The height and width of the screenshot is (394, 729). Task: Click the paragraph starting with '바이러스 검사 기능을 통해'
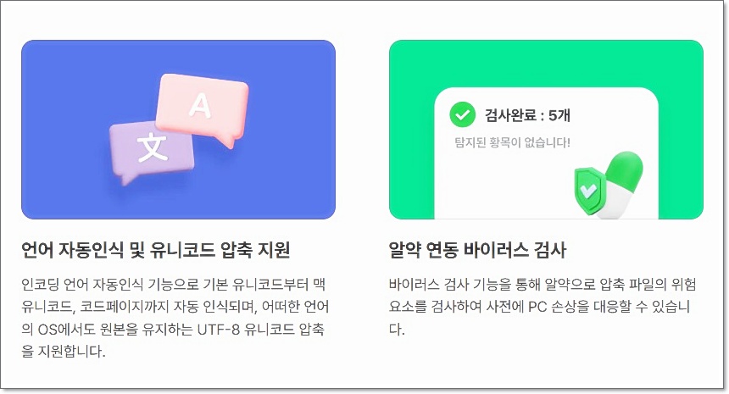(543, 306)
